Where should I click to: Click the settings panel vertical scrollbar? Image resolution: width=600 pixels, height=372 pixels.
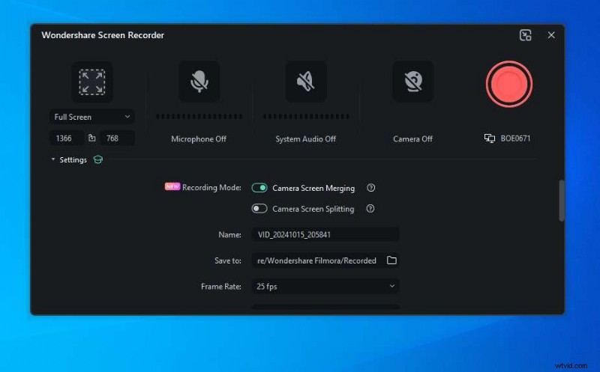[561, 201]
